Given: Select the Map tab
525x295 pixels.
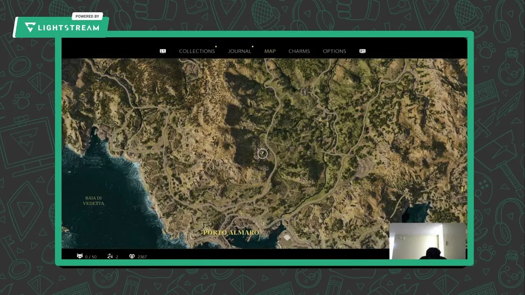Looking at the screenshot, I should 270,51.
